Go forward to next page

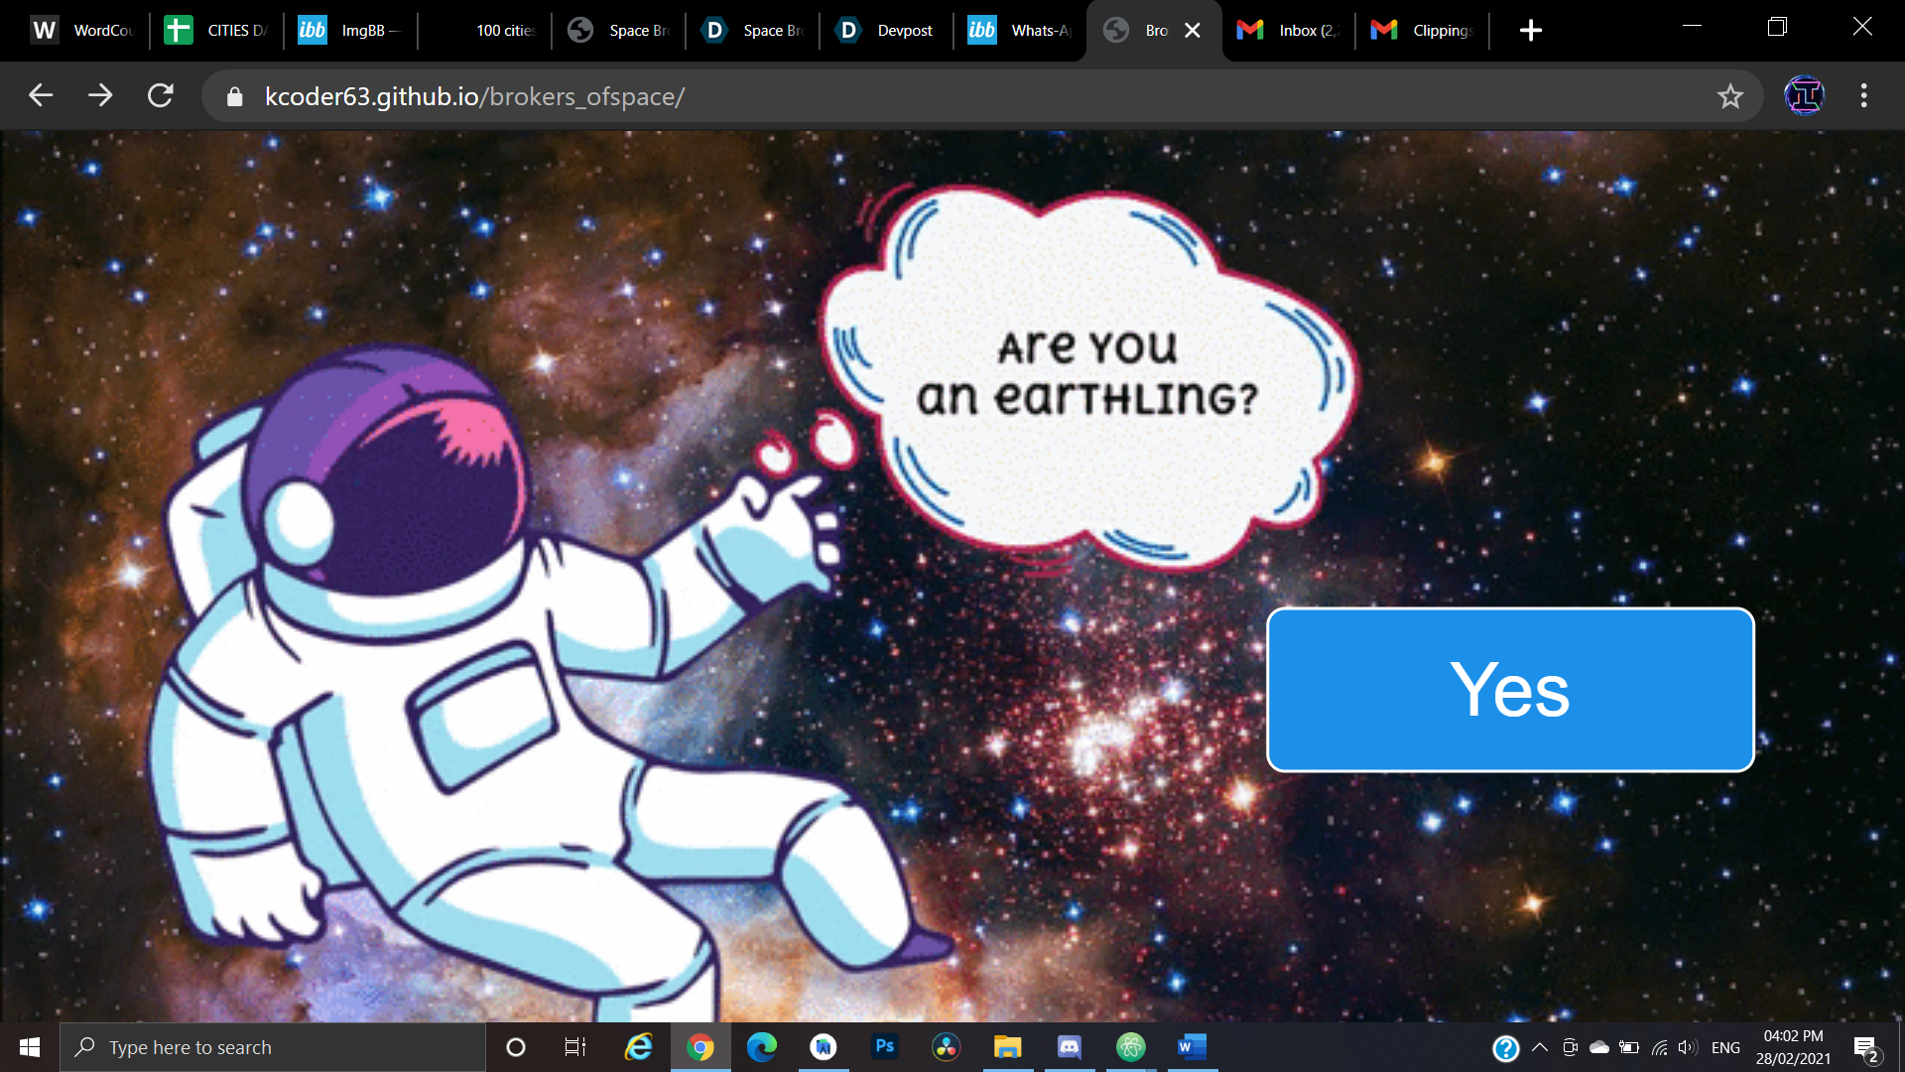[100, 96]
